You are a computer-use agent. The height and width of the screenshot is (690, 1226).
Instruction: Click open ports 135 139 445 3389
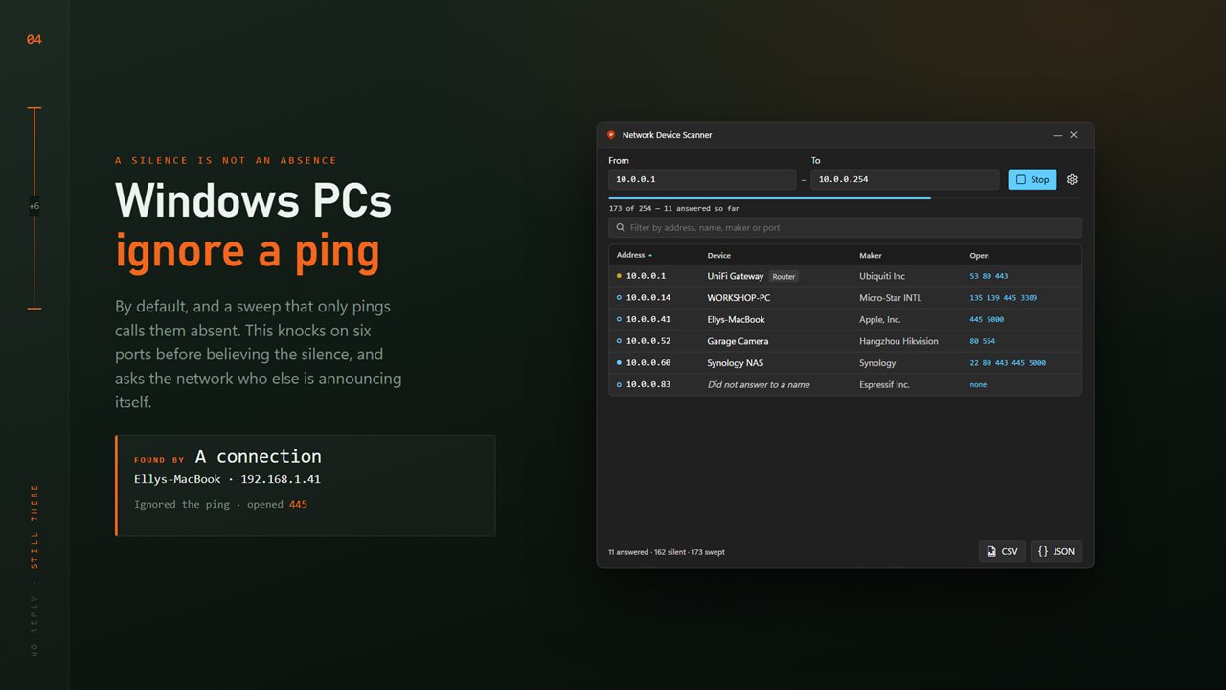pos(1003,298)
